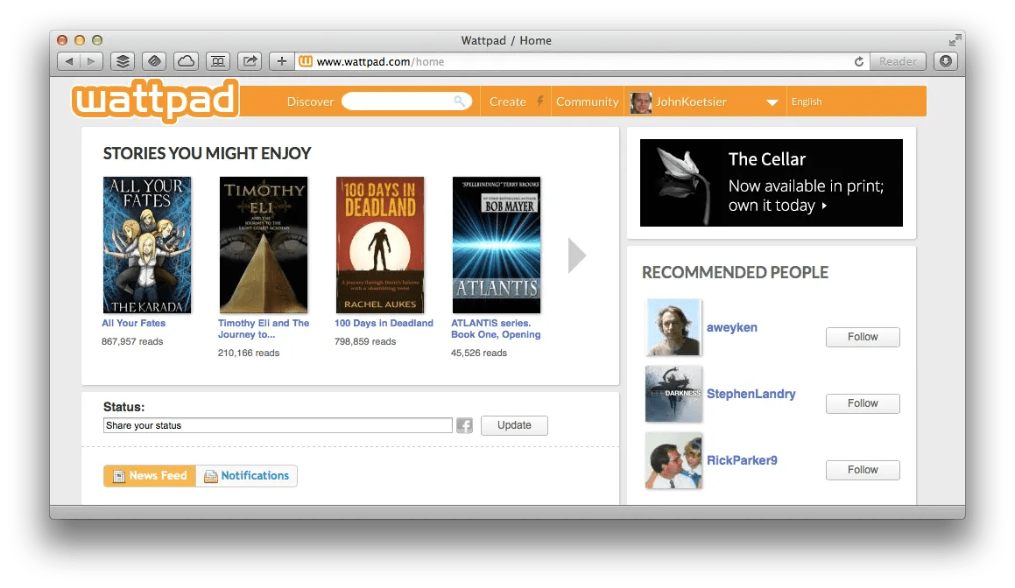1015x588 pixels.
Task: Click the Wattpad logo
Action: coord(155,101)
